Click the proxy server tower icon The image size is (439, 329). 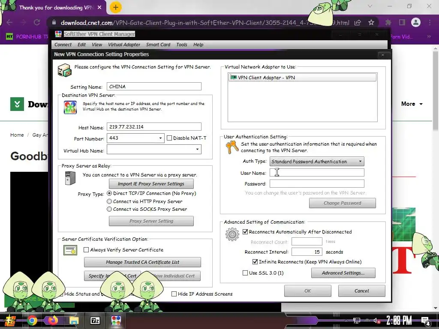pos(70,178)
